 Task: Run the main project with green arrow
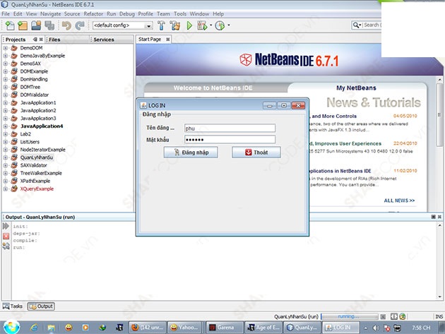pos(189,25)
